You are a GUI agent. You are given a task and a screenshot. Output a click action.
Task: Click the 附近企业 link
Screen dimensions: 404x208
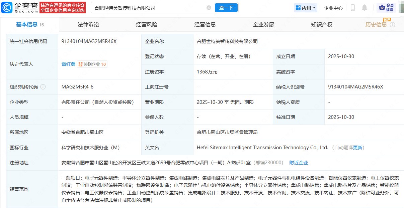(x=299, y=163)
